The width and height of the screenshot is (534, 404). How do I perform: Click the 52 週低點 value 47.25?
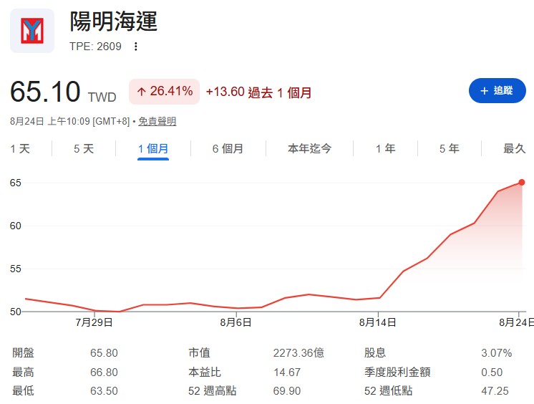(x=495, y=390)
